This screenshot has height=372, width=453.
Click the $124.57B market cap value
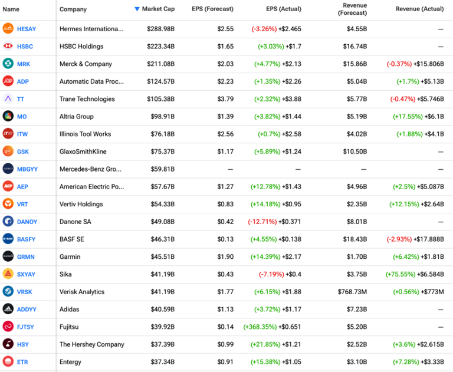point(160,82)
